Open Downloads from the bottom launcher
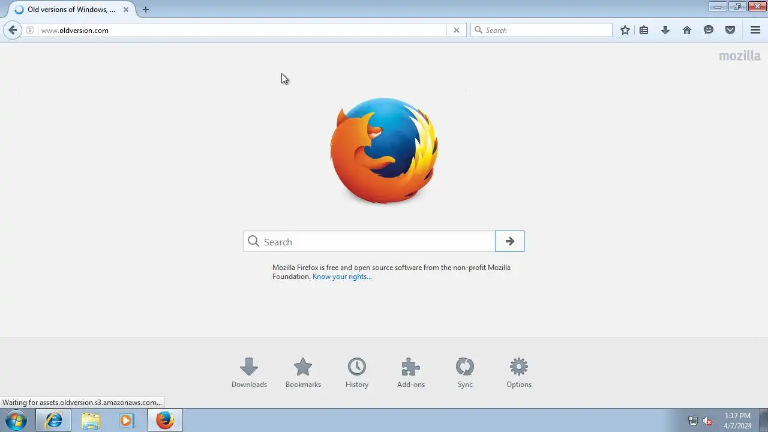This screenshot has height=432, width=768. (249, 373)
